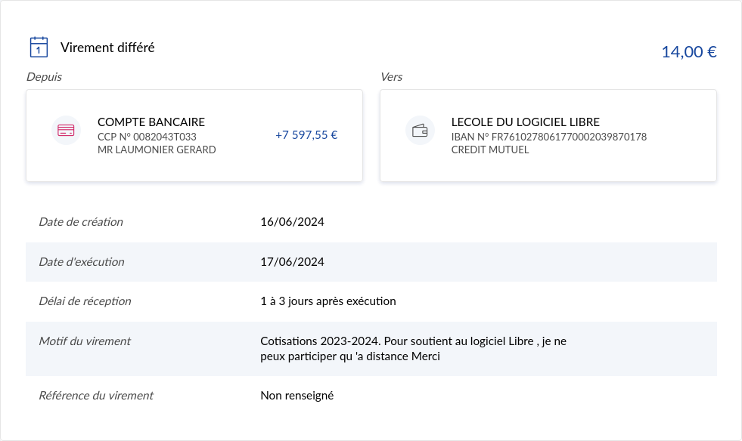Click the creation date 16/06/2024
The height and width of the screenshot is (441, 742).
(x=292, y=222)
